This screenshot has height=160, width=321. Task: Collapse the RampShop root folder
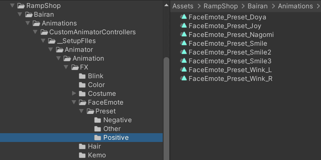[x=12, y=6]
